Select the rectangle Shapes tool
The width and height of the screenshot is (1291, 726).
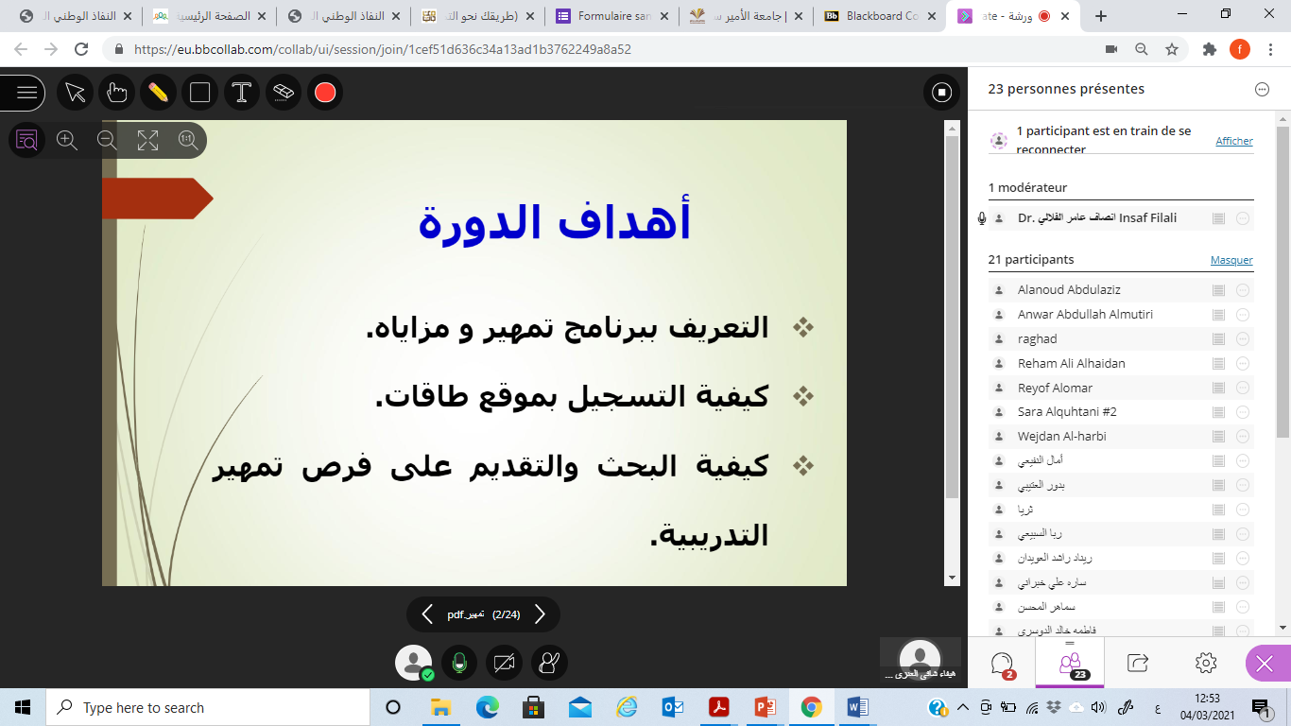coord(199,93)
